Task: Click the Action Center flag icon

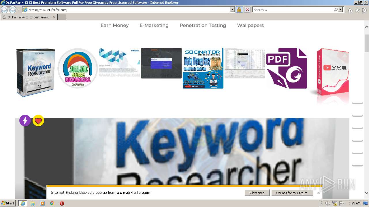Action: pos(342,203)
